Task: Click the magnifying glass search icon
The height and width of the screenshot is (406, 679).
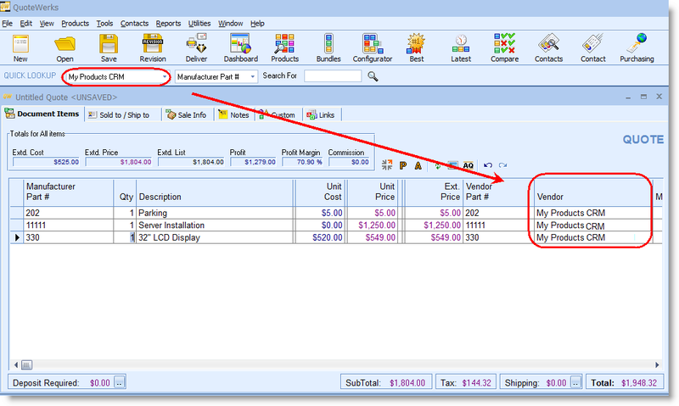Action: pos(373,76)
